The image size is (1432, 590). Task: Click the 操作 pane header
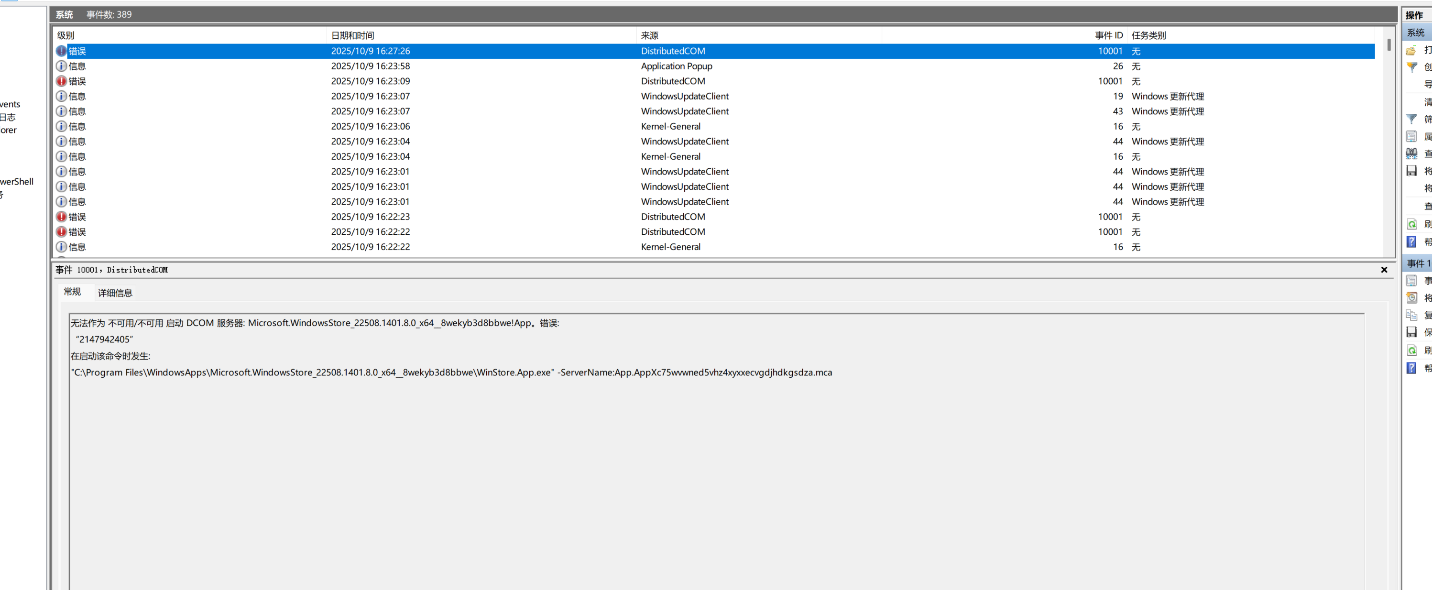(1417, 15)
